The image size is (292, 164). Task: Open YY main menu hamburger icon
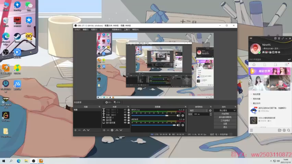pyautogui.click(x=251, y=130)
